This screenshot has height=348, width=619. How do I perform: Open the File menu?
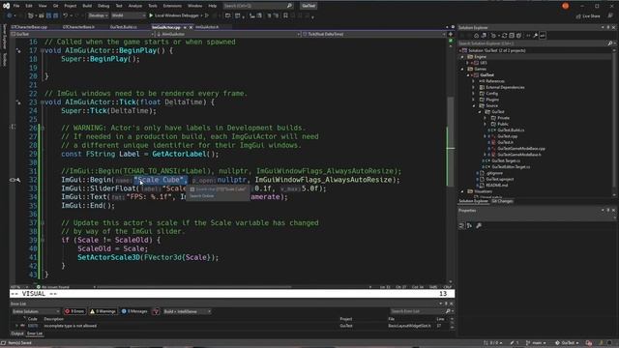tap(16, 6)
